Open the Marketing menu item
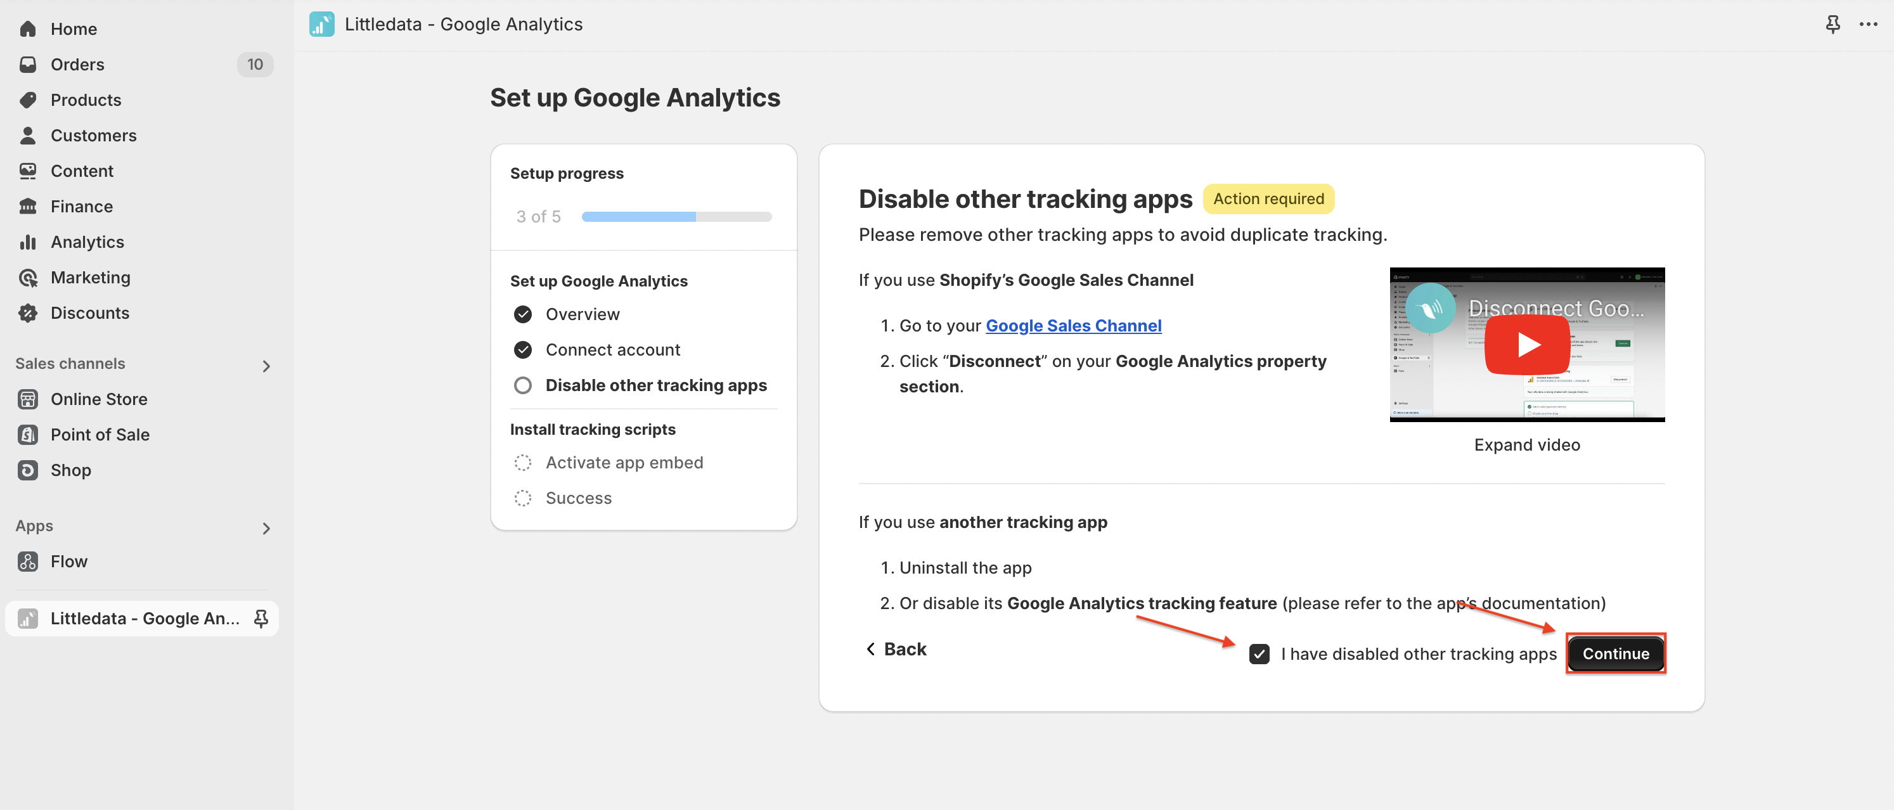The width and height of the screenshot is (1894, 810). 90,278
